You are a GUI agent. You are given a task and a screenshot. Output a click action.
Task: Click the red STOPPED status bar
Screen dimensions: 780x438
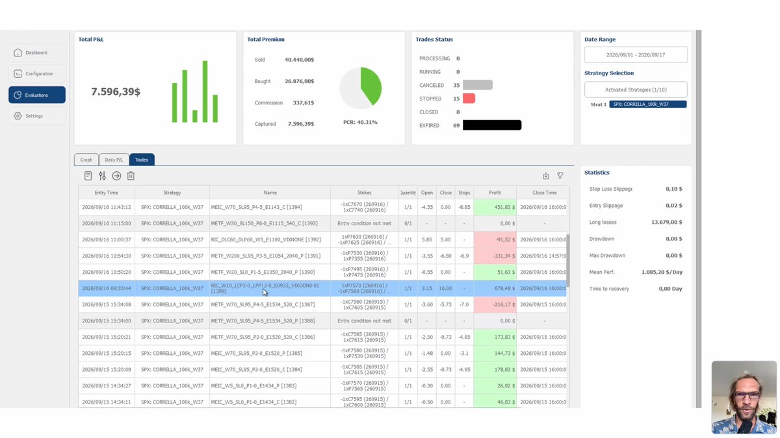pyautogui.click(x=469, y=99)
